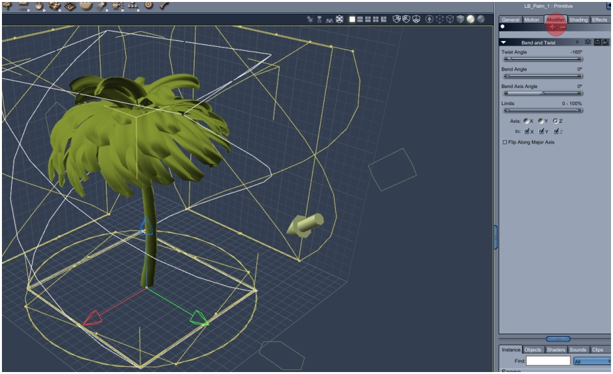This screenshot has height=374, width=613.
Task: Switch to the Objects tab
Action: (x=533, y=350)
